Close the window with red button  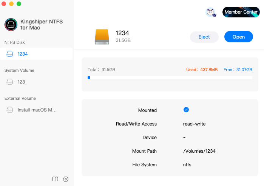click(4, 4)
